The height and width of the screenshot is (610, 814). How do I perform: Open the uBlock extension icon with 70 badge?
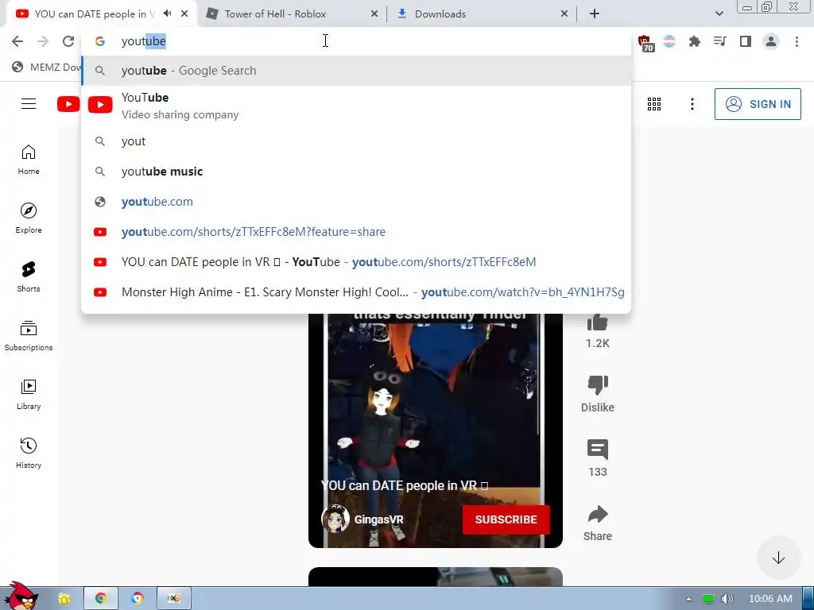(x=645, y=43)
